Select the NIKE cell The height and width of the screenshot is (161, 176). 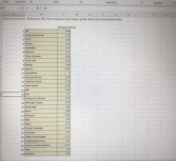click(x=41, y=120)
